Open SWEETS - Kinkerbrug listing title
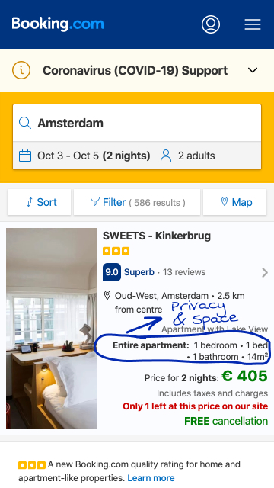This screenshot has height=488, width=274. [157, 236]
